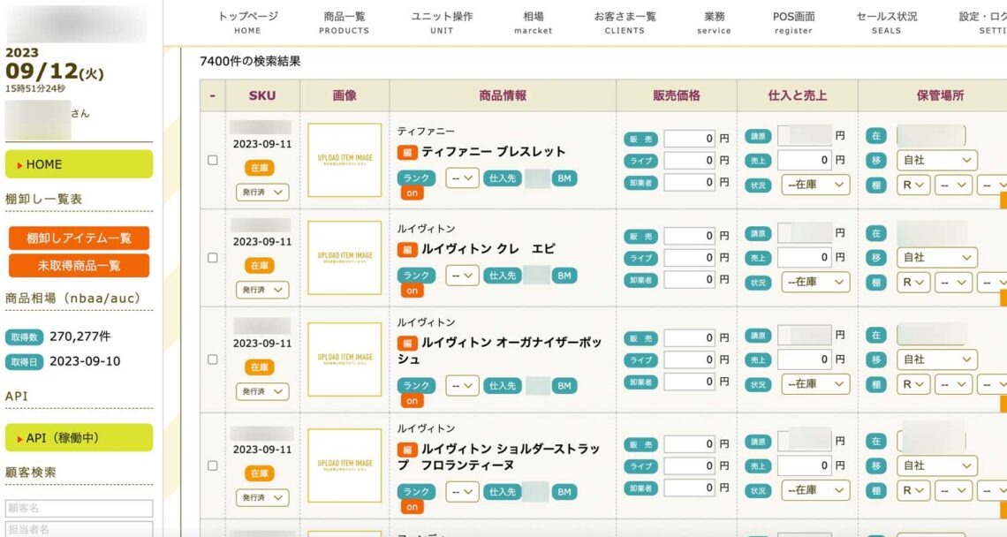Expand the --在庫 status dropdown for ルイヴィトン クレ エピ

[815, 282]
